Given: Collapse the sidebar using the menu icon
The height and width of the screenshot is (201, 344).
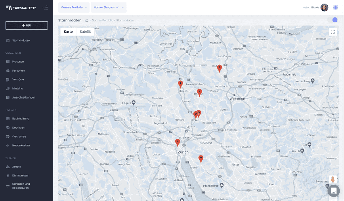Looking at the screenshot, I should pyautogui.click(x=46, y=8).
